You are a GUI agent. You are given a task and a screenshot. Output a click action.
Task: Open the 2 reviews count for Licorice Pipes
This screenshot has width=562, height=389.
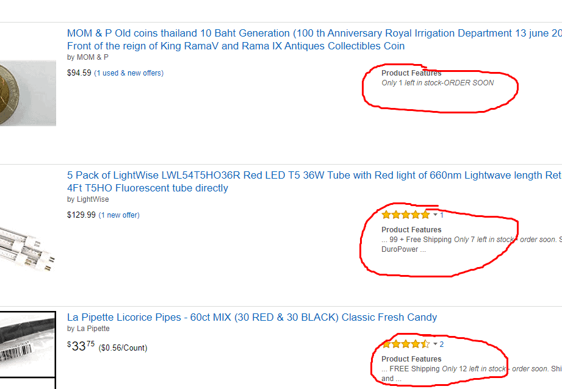coord(442,344)
